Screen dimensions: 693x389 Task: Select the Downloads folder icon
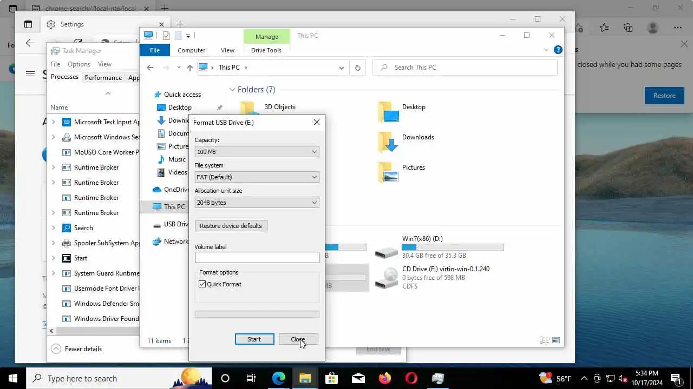click(388, 142)
